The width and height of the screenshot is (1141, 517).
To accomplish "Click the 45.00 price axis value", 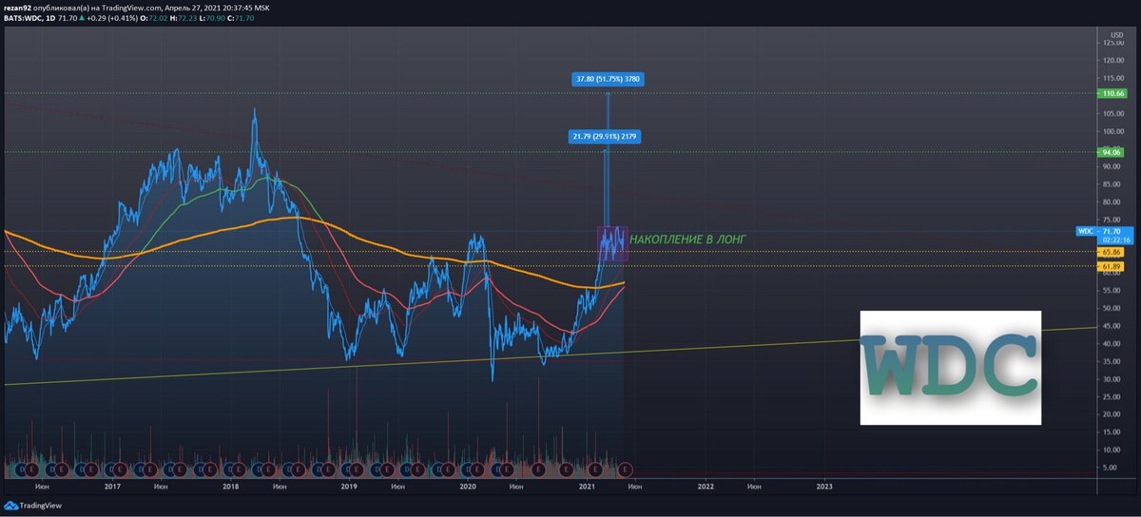I will (x=1112, y=326).
